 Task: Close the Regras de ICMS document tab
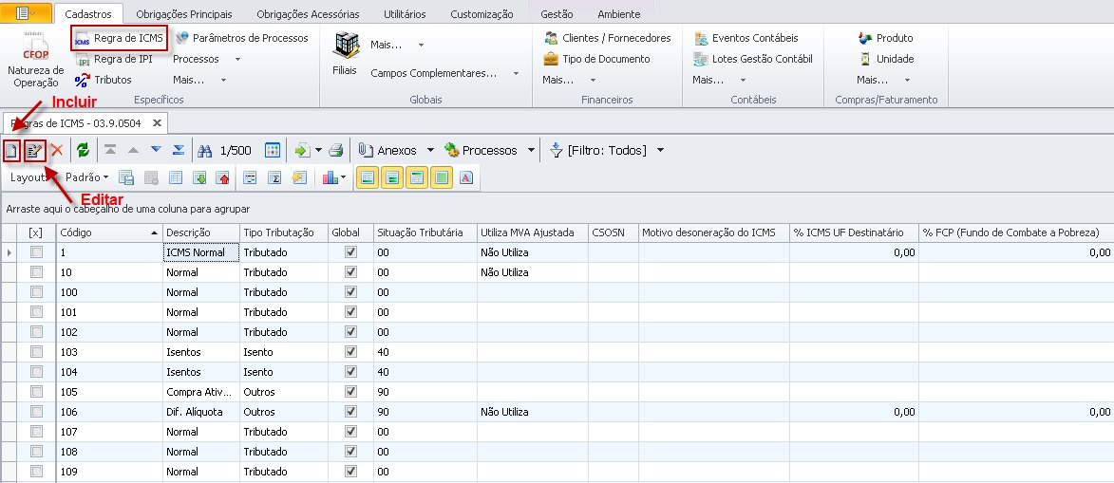coord(157,122)
